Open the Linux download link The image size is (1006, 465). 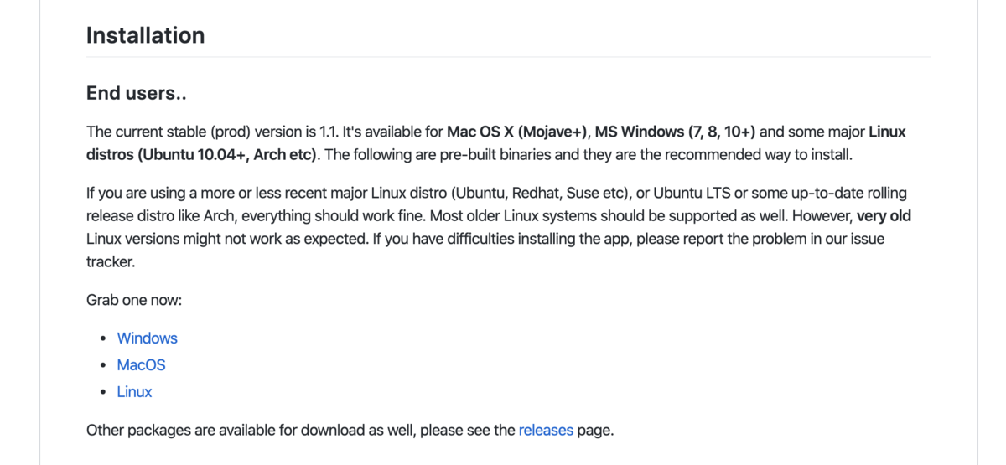(135, 392)
